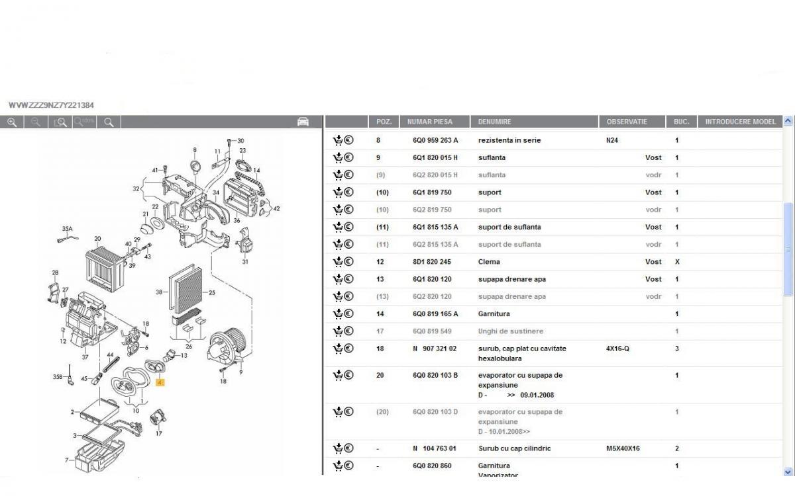Add rezistenta in serie to cart

tap(338, 140)
